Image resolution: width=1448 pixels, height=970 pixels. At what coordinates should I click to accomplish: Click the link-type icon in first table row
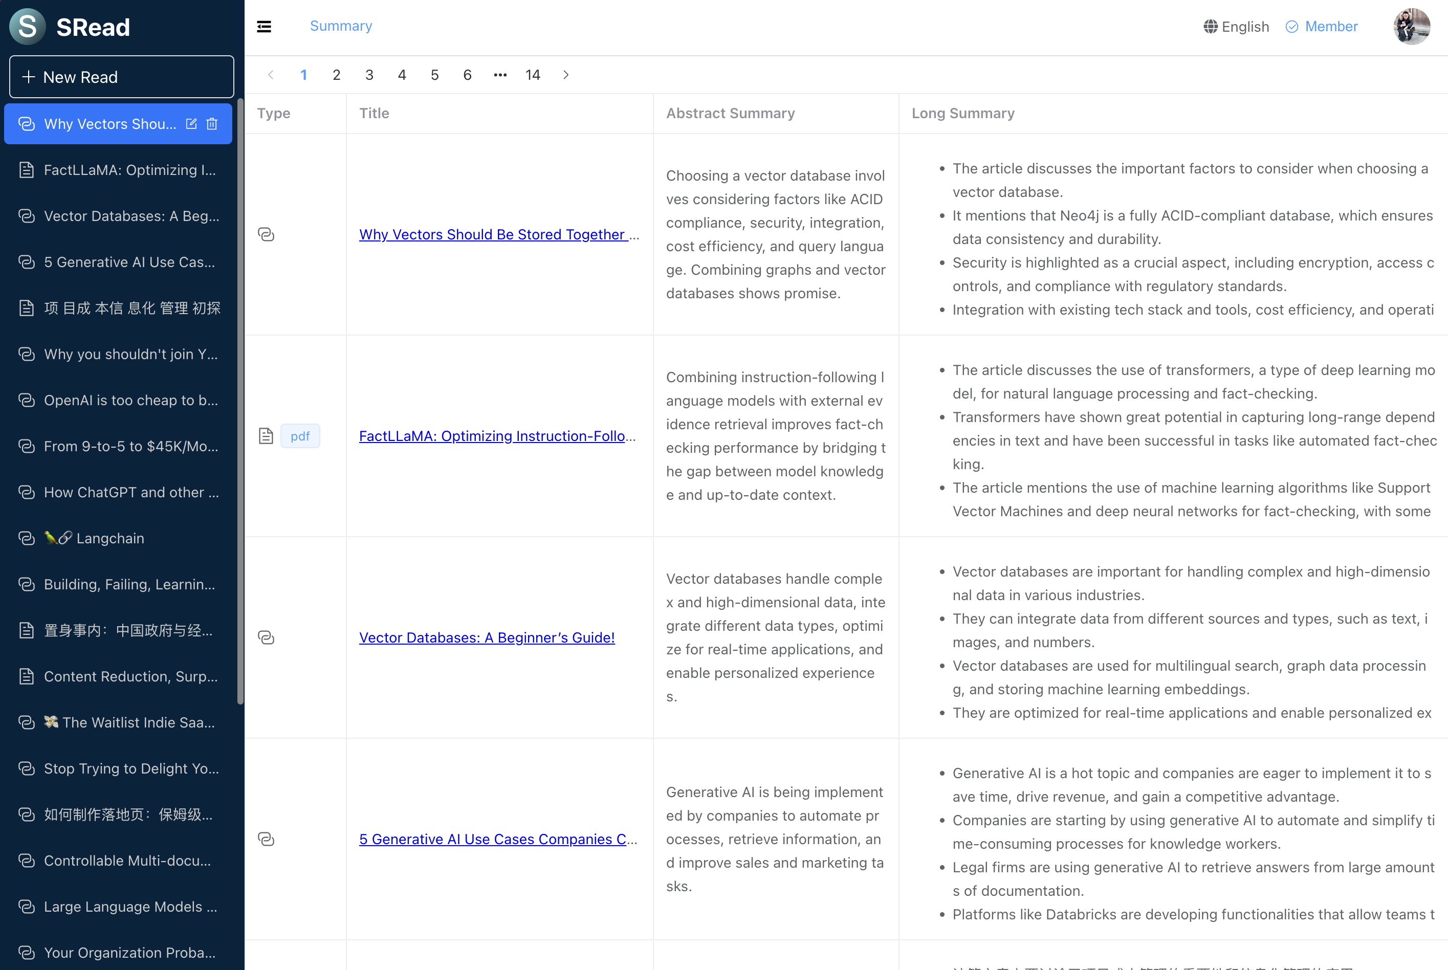point(266,234)
